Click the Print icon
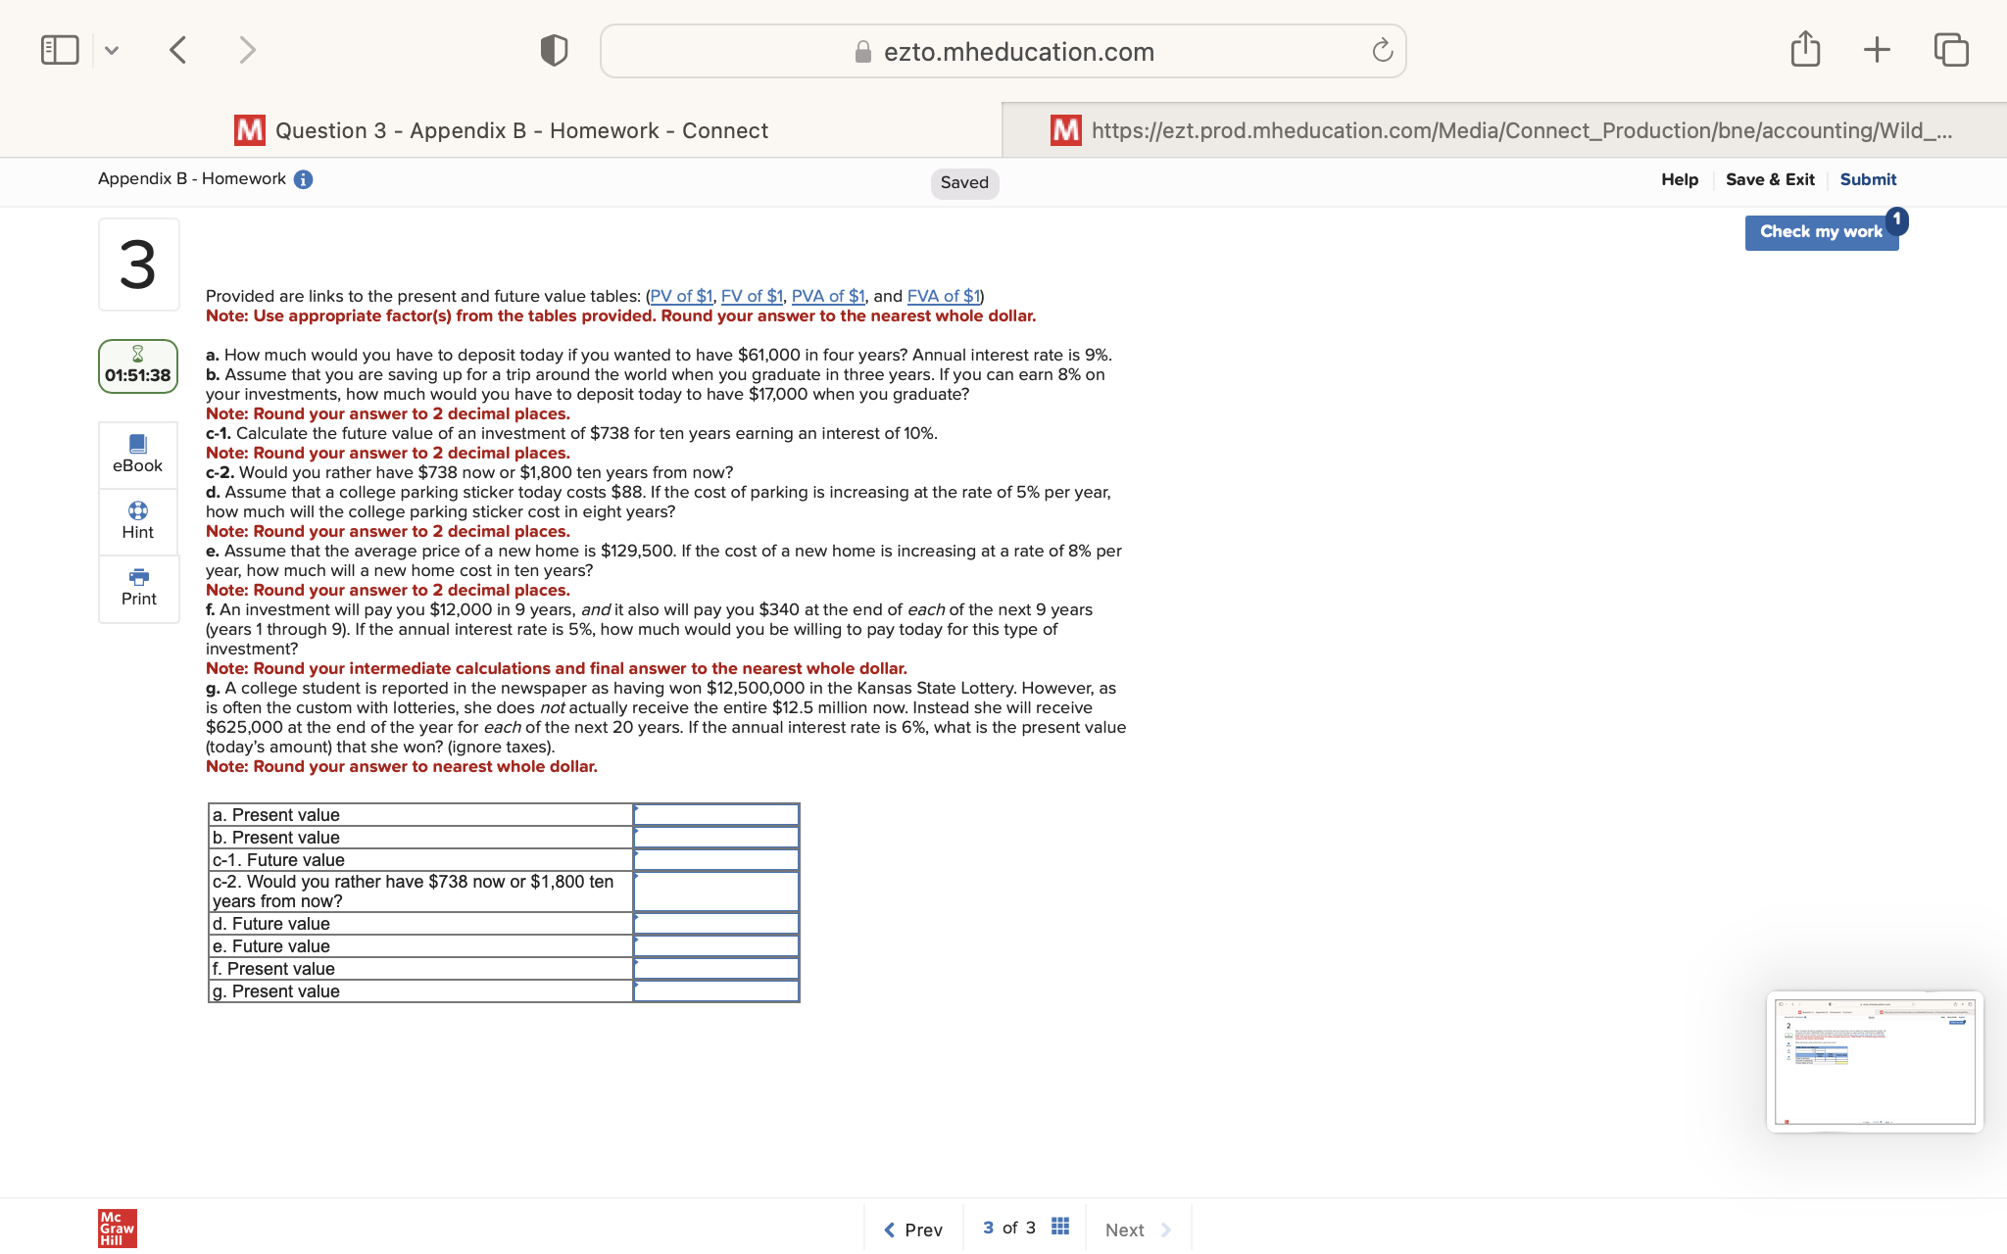2007x1254 pixels. pos(138,588)
